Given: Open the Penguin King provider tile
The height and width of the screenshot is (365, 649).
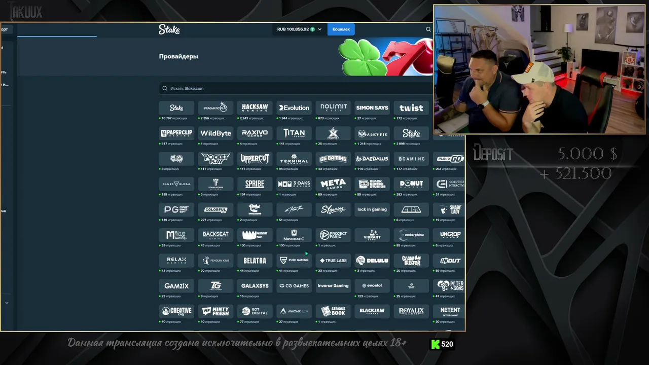Looking at the screenshot, I should click(215, 260).
